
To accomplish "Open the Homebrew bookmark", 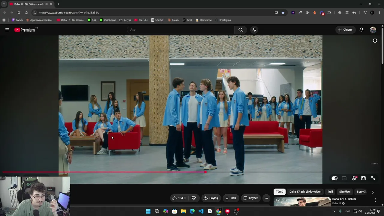I will [x=204, y=20].
